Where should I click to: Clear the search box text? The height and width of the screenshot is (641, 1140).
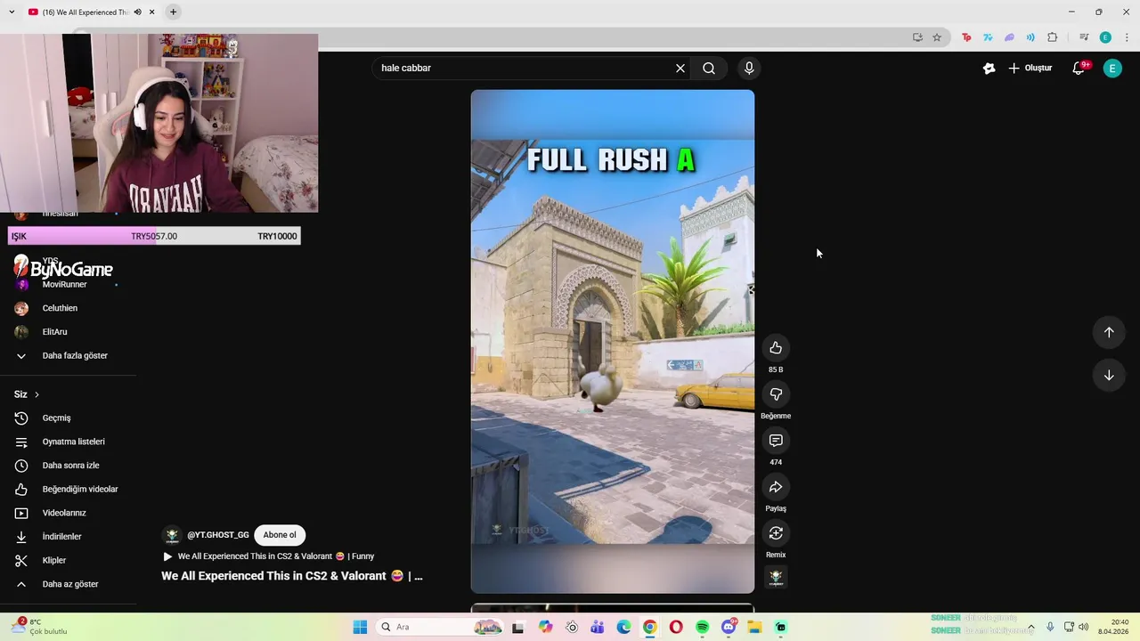[680, 68]
